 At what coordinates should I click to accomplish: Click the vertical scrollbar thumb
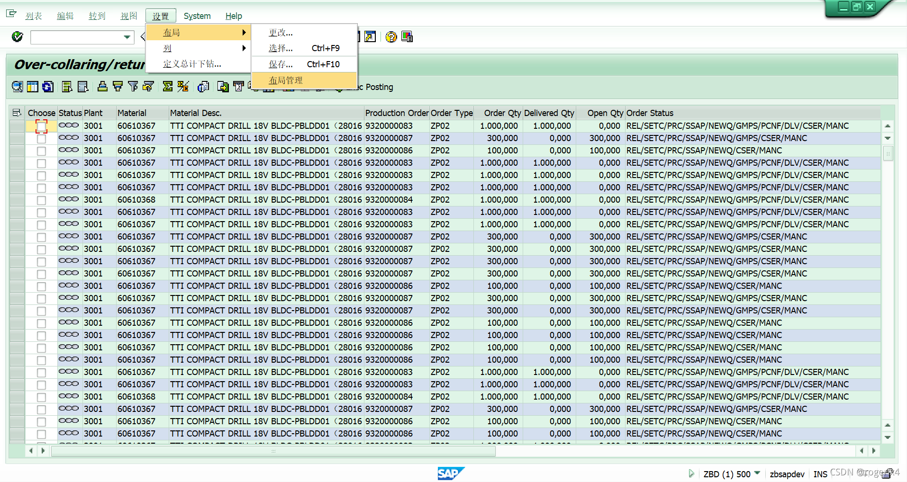[x=888, y=153]
